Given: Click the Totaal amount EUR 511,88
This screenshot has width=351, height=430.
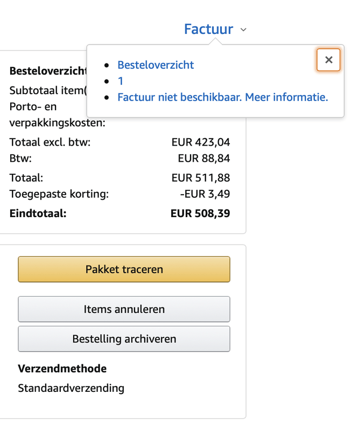Looking at the screenshot, I should (x=200, y=177).
